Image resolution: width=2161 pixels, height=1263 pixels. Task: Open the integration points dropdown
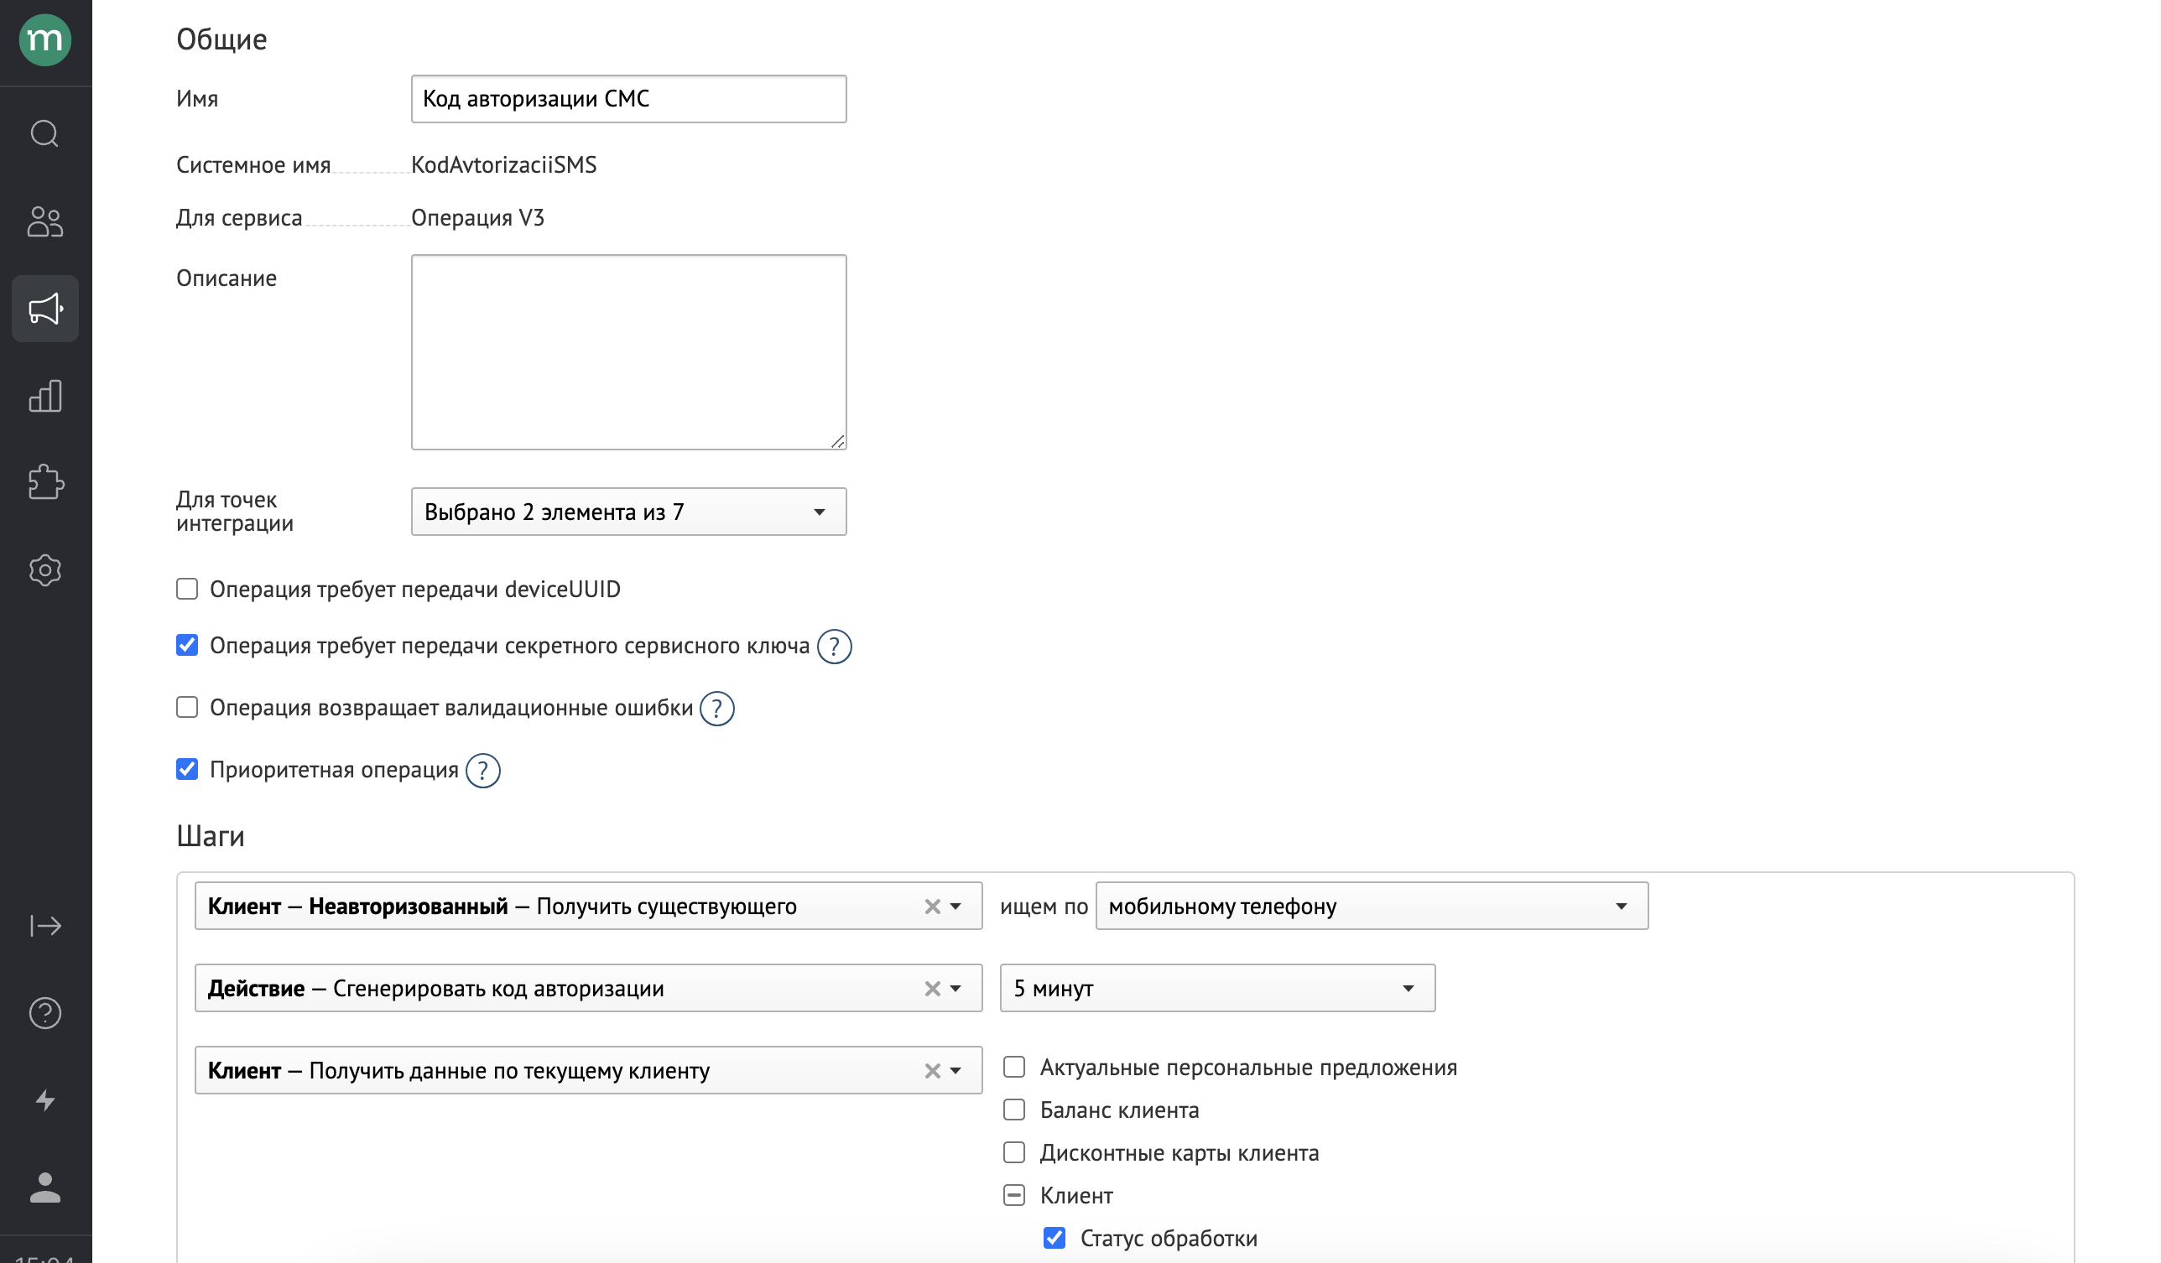click(x=628, y=512)
